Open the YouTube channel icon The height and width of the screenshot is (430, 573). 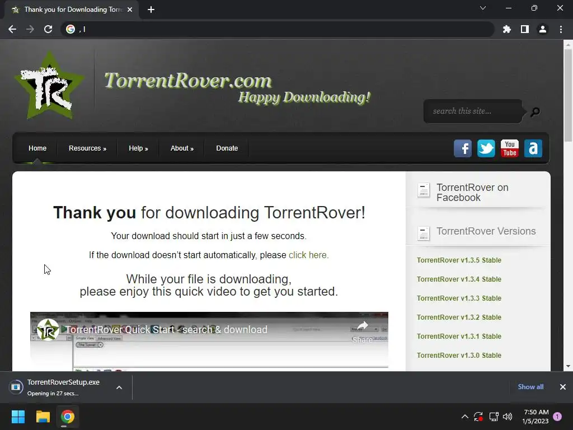[509, 148]
